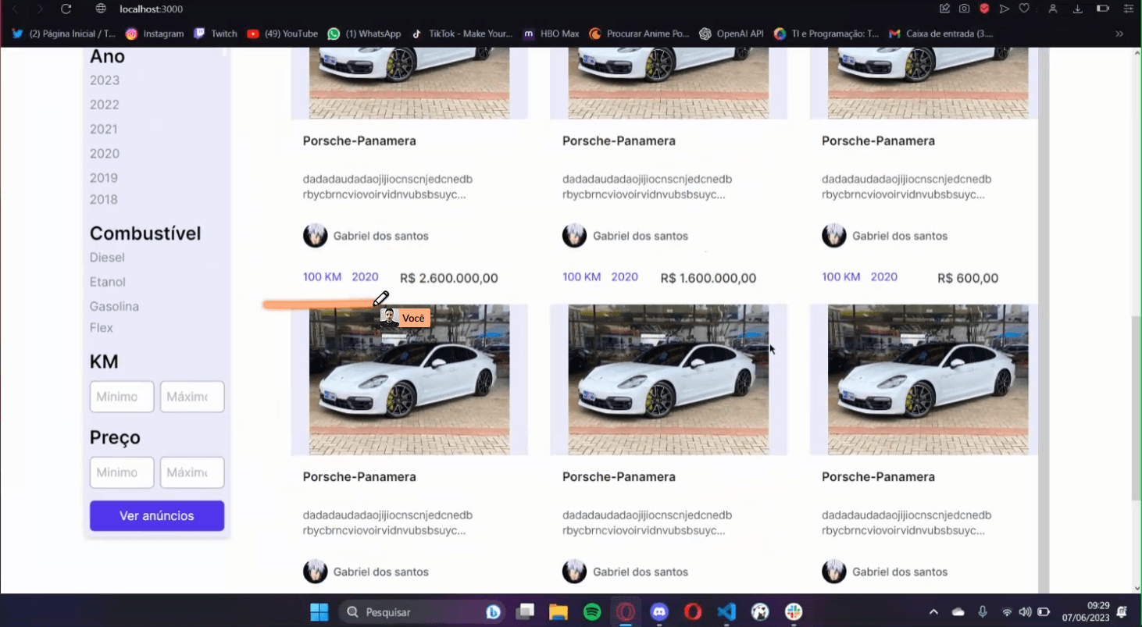This screenshot has height=627, width=1142.
Task: Open File Explorer from taskbar
Action: 558,611
